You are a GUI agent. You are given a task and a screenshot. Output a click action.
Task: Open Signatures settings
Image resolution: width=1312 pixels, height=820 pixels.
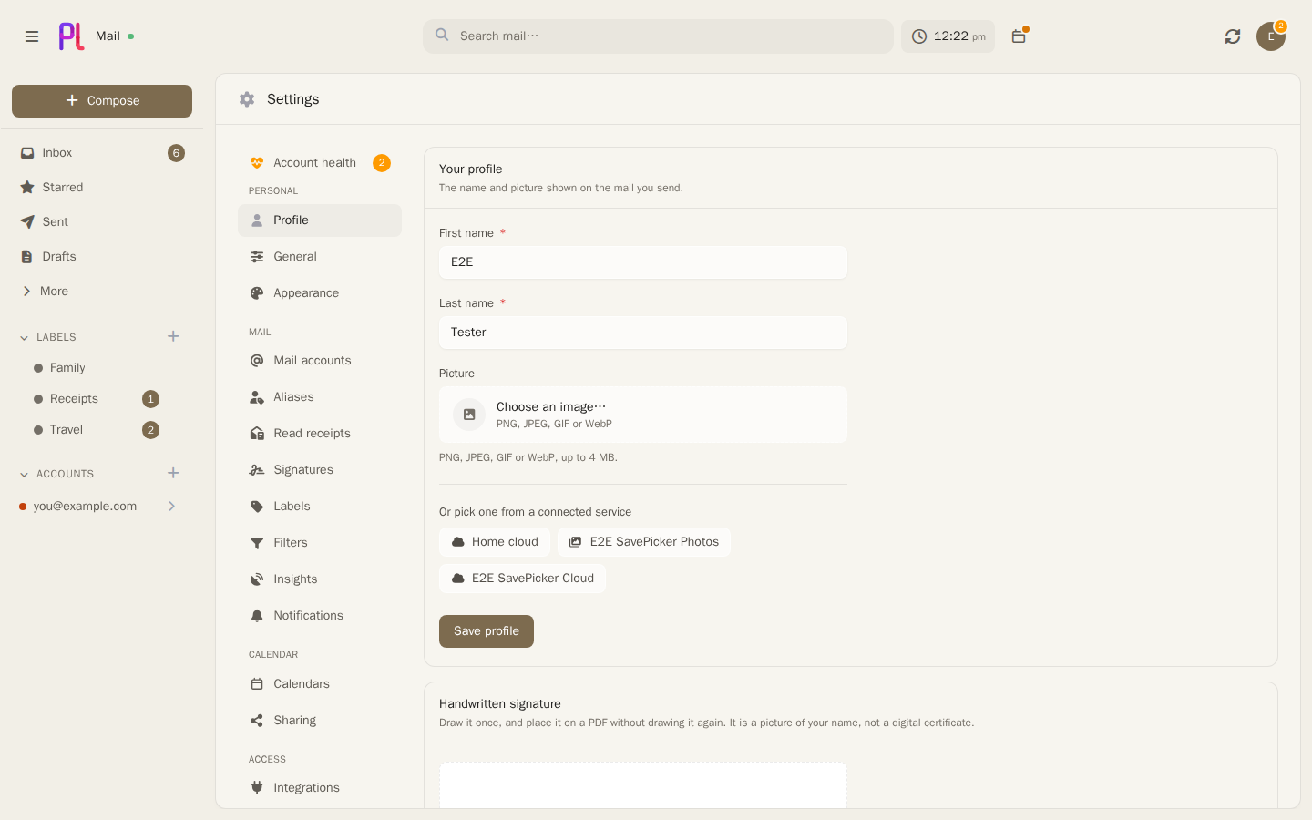[x=320, y=470]
